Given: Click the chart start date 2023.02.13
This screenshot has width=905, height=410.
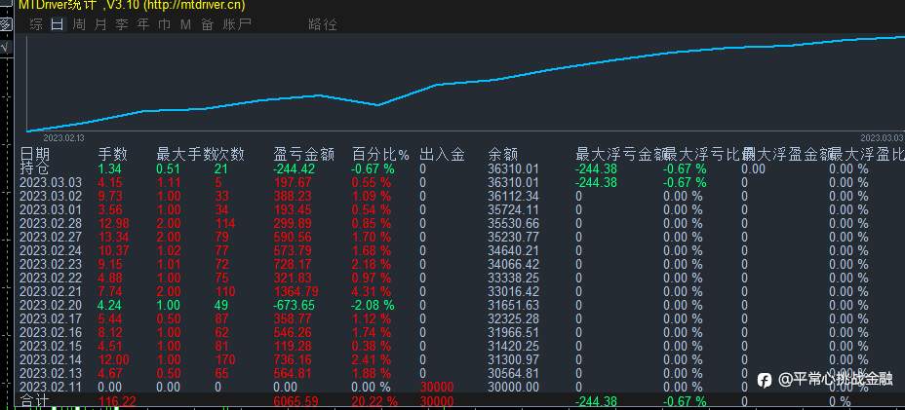Looking at the screenshot, I should (x=63, y=138).
